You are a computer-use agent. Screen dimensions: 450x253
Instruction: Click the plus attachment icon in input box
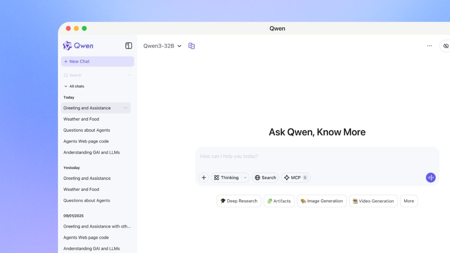point(204,178)
